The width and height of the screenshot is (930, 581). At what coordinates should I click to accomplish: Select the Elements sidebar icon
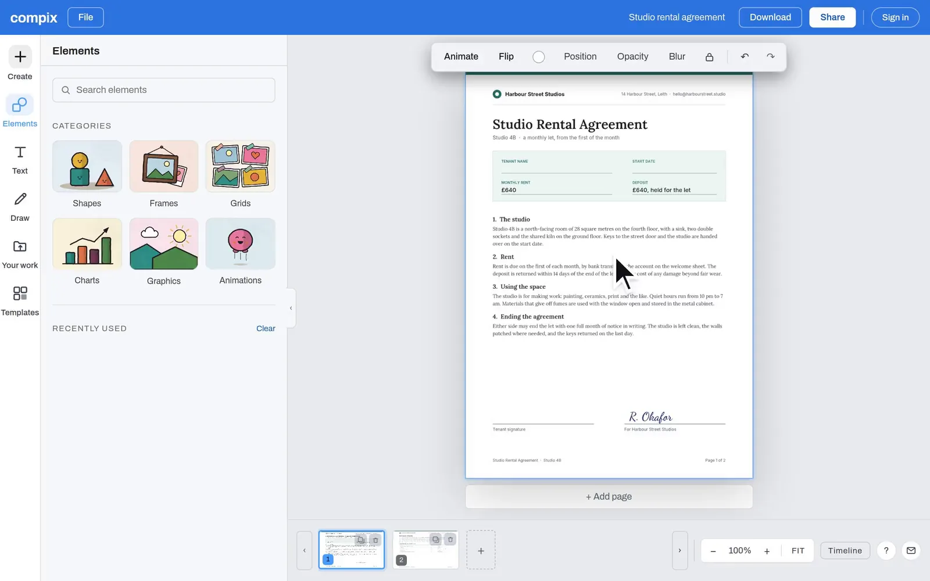click(x=20, y=111)
